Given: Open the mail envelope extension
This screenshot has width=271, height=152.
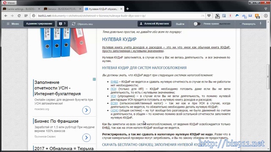Looking at the screenshot, I should (250, 16).
